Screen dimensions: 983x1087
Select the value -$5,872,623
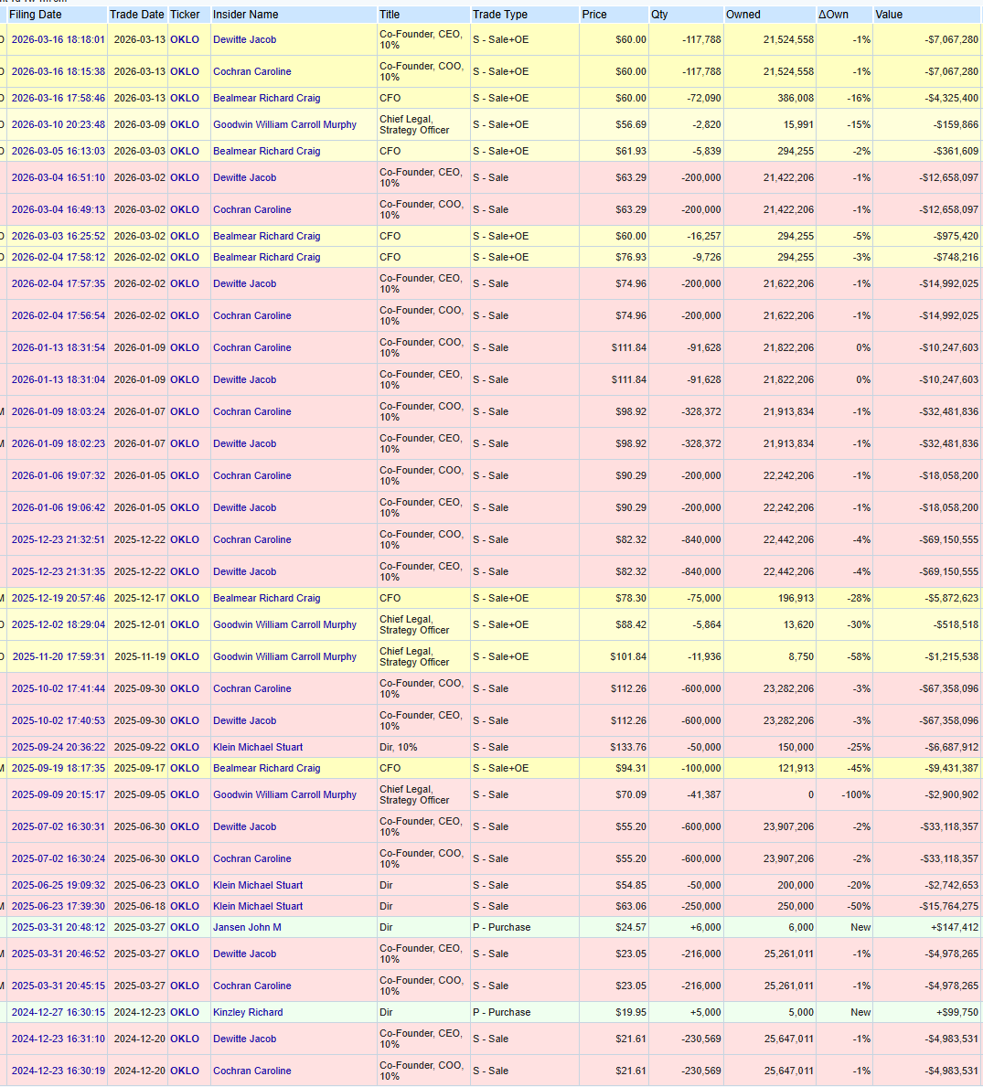[x=951, y=598]
